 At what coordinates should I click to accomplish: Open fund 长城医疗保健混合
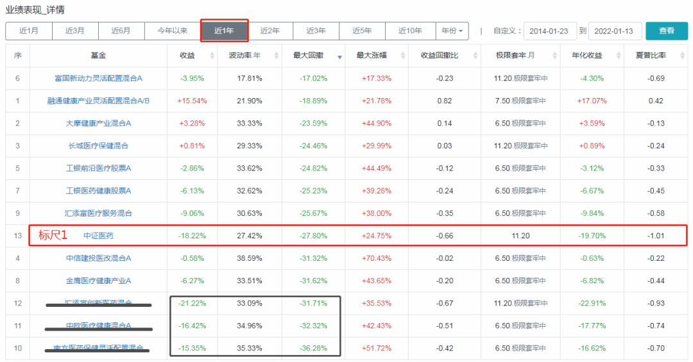coord(99,145)
